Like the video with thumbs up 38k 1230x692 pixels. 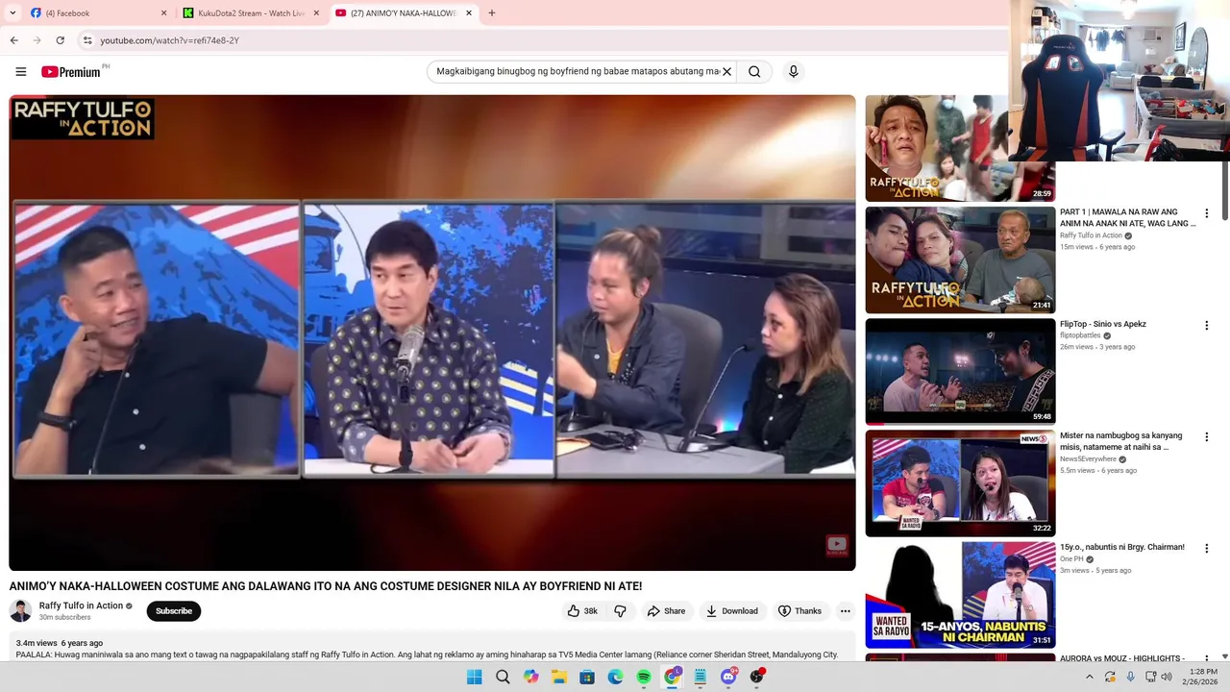coord(582,611)
